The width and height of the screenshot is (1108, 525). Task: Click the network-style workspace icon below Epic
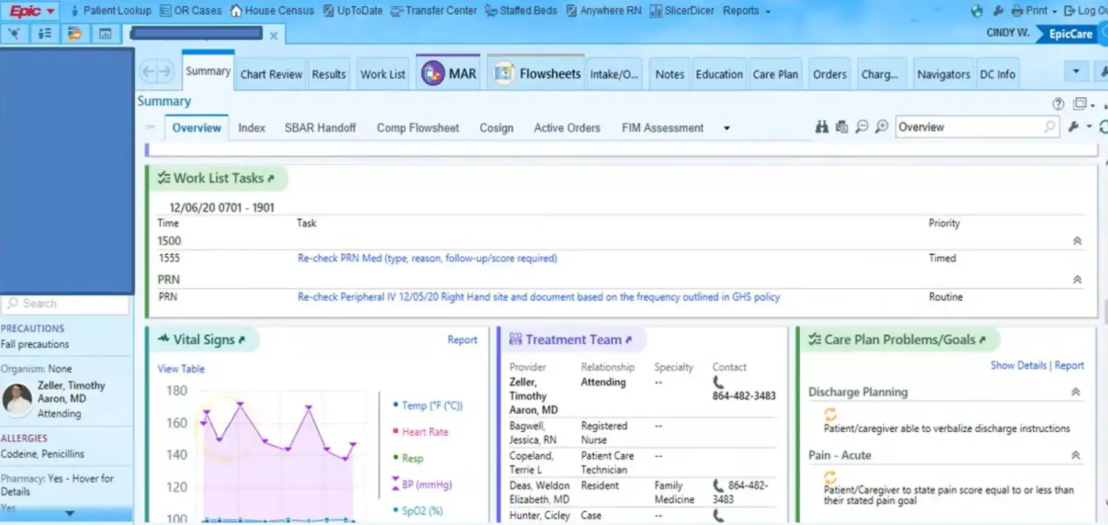pos(14,34)
